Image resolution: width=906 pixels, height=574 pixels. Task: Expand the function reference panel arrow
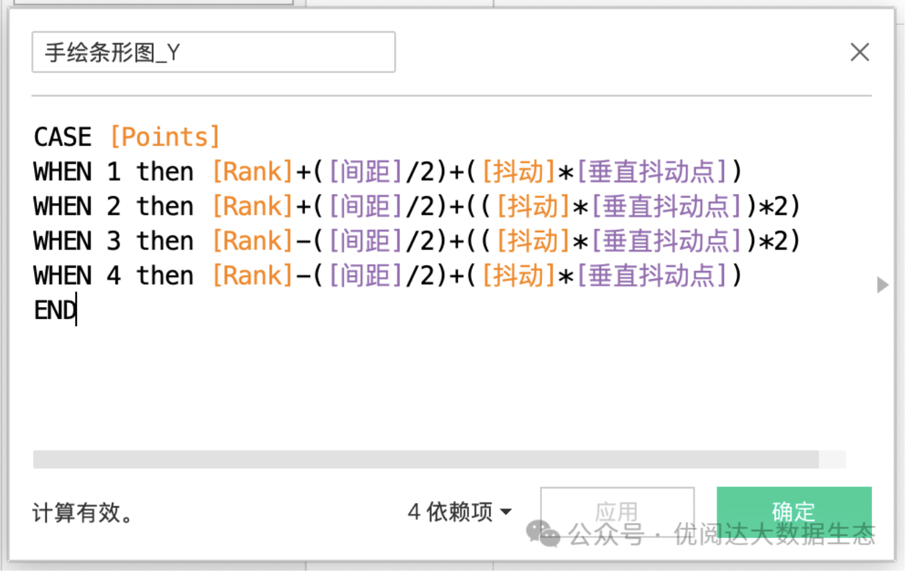coord(883,285)
